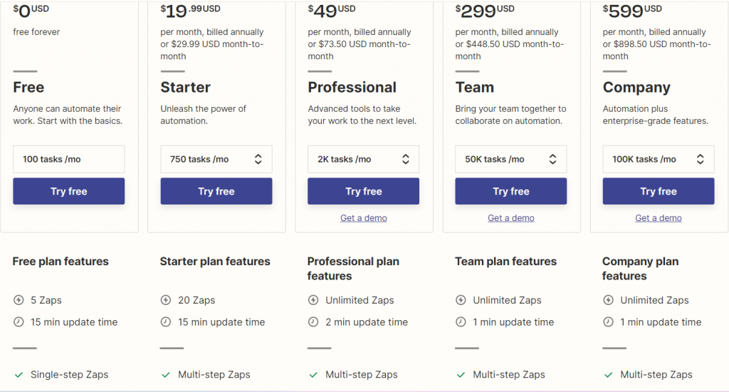
Task: Click Get a demo under Professional
Action: (x=363, y=218)
